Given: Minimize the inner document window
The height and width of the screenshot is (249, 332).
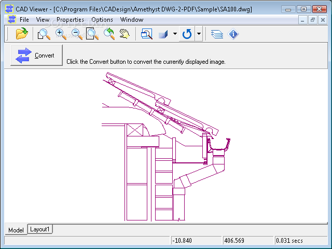Looking at the screenshot, I should pos(302,20).
